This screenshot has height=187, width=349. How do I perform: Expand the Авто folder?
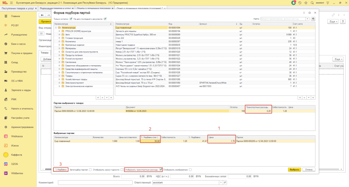tap(59, 35)
